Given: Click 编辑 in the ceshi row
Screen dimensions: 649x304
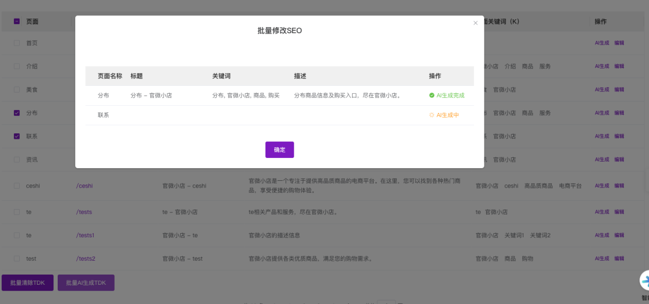Looking at the screenshot, I should click(x=619, y=186).
